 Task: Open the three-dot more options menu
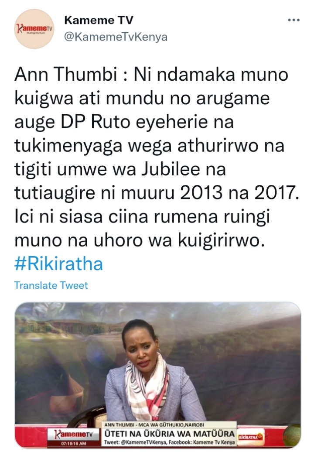294,20
